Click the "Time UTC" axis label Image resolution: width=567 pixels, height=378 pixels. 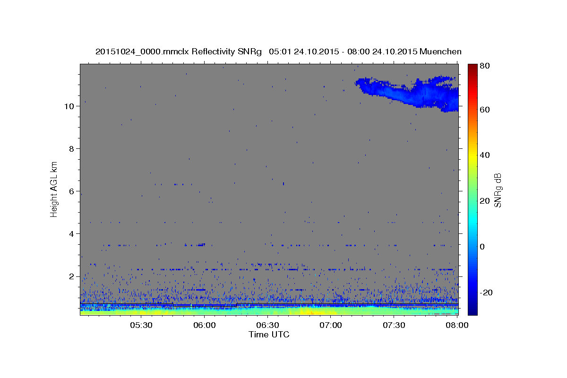pos(269,335)
